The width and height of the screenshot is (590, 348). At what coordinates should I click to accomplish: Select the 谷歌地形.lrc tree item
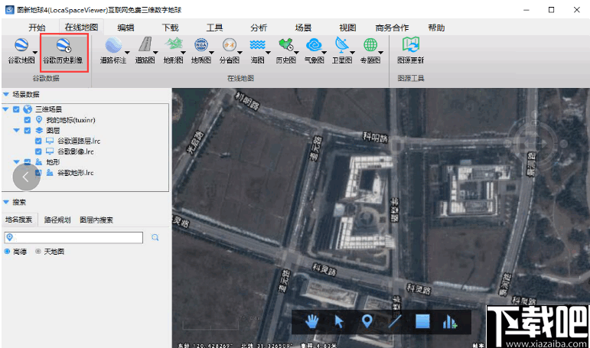pyautogui.click(x=75, y=173)
